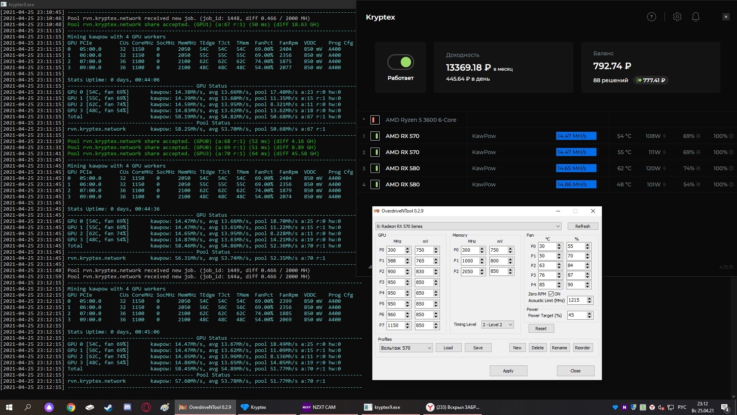Open Opera browser from the taskbar

click(146, 407)
